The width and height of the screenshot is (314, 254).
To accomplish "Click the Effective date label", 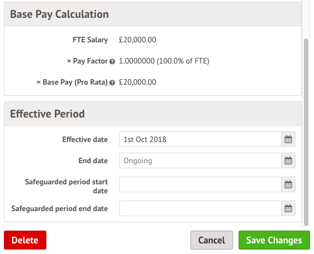I will 85,139.
